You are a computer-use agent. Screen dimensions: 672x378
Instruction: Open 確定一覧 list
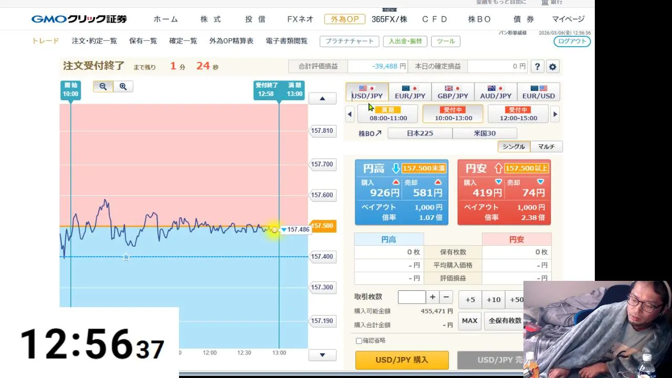coord(183,40)
